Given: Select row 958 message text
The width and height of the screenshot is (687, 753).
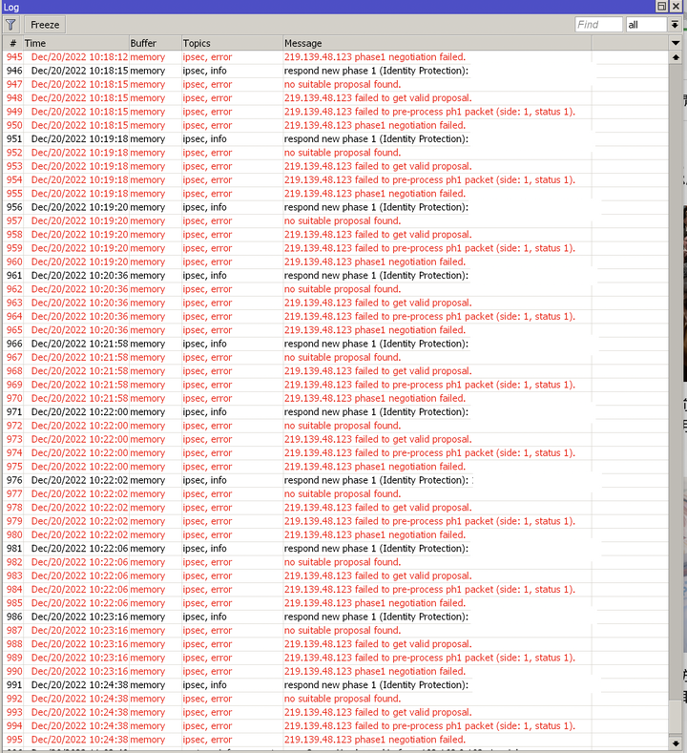Looking at the screenshot, I should click(378, 235).
